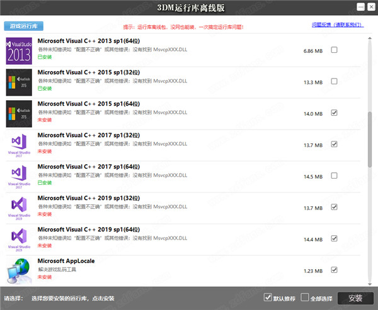
Task: Click the Visual C++ 2015 sp1(32位) icon
Action: [x=19, y=82]
